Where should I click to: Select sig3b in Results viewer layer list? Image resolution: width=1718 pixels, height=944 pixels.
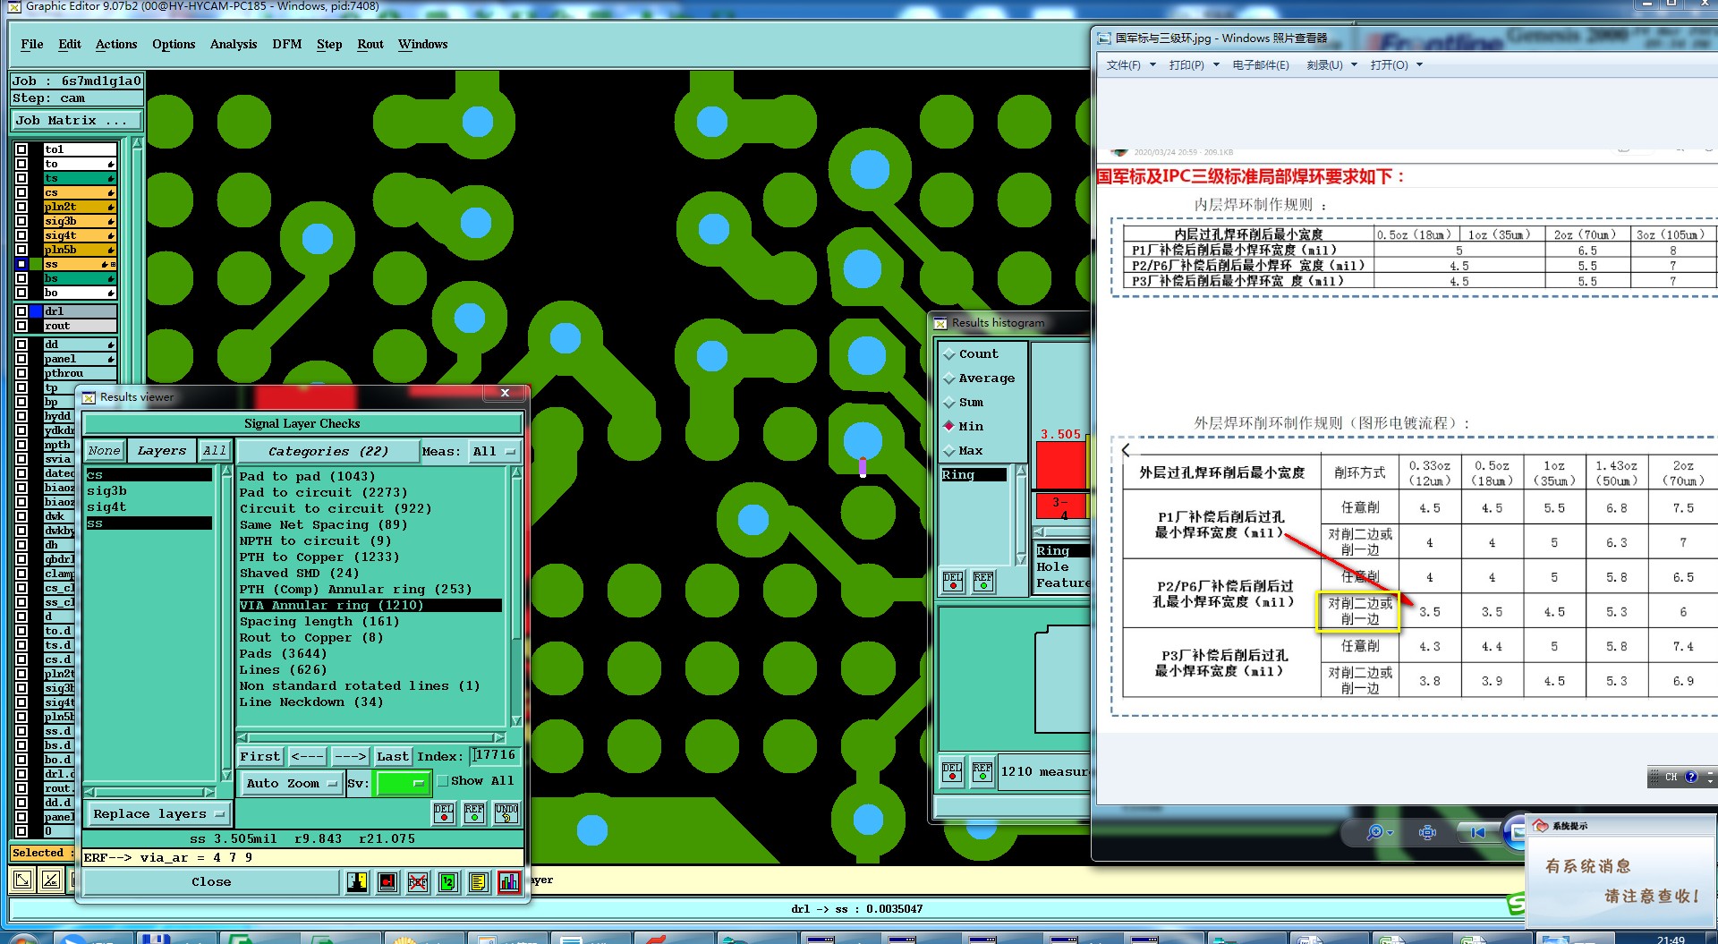pyautogui.click(x=149, y=491)
